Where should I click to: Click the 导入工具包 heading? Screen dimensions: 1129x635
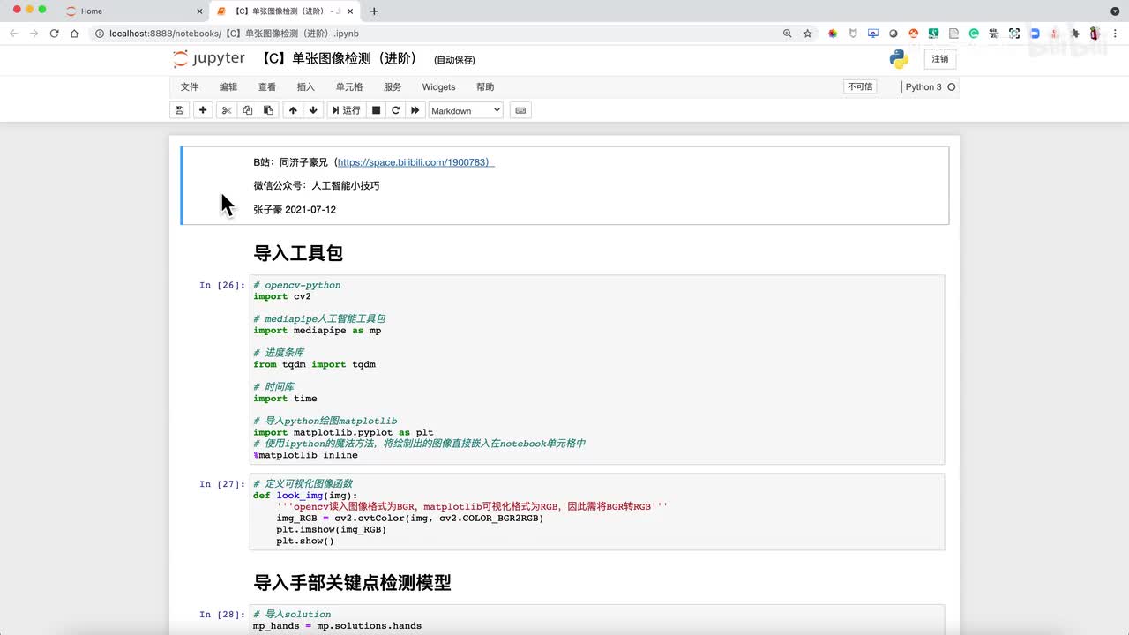coord(298,253)
